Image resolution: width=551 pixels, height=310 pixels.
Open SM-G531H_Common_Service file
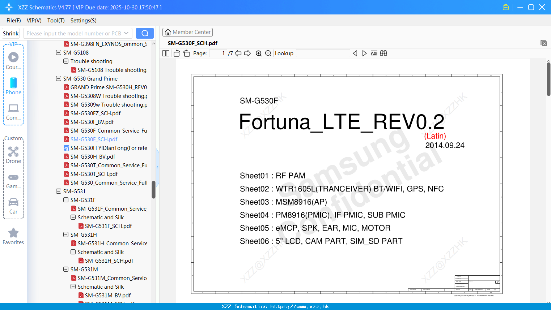coord(109,243)
